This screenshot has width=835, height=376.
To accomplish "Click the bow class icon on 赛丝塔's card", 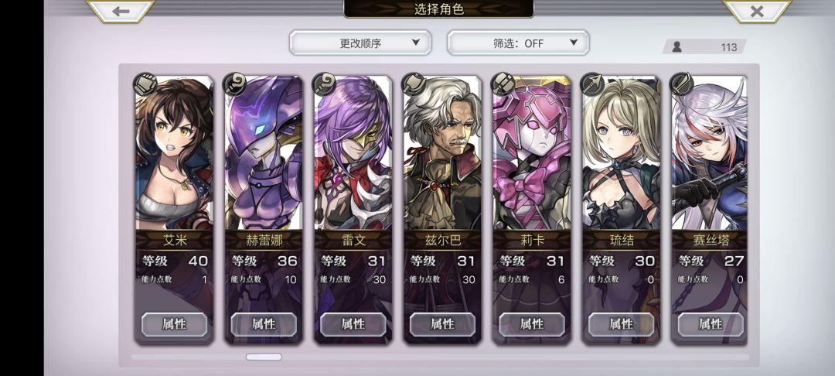I will 682,84.
